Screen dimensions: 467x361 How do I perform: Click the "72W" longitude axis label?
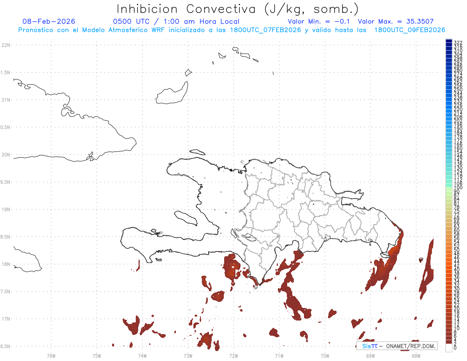233,356
